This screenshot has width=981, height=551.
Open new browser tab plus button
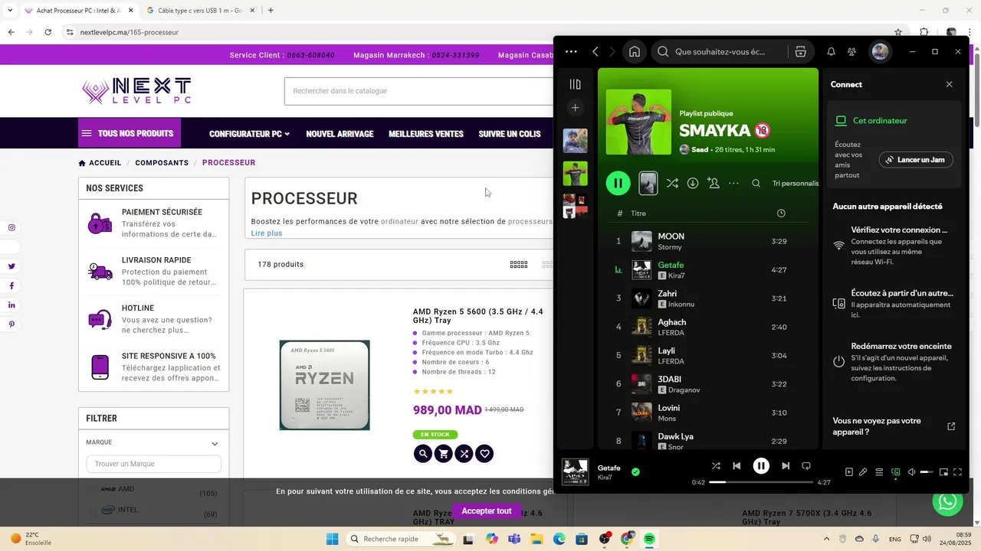point(271,11)
